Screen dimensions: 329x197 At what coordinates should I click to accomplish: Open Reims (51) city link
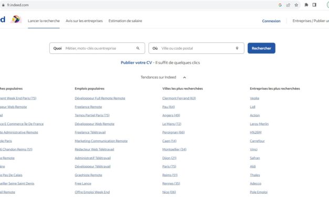coord(169,175)
